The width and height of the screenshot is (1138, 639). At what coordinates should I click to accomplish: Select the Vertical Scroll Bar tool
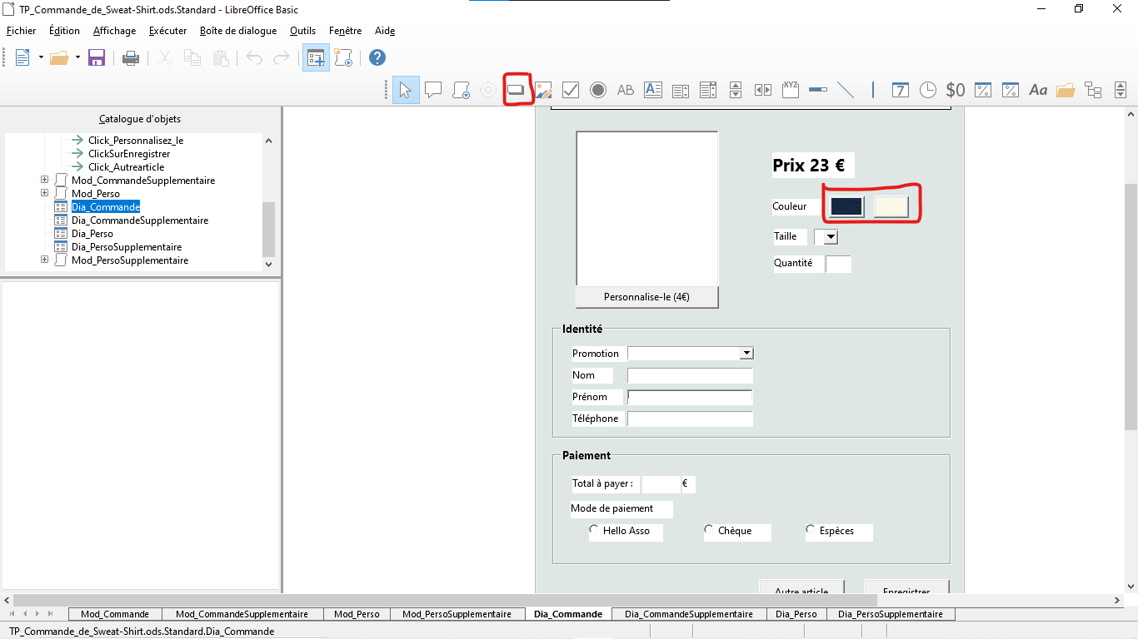click(x=736, y=90)
